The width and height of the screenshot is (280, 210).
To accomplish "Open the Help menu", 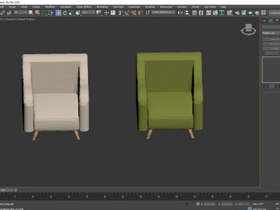I will 223,7.
